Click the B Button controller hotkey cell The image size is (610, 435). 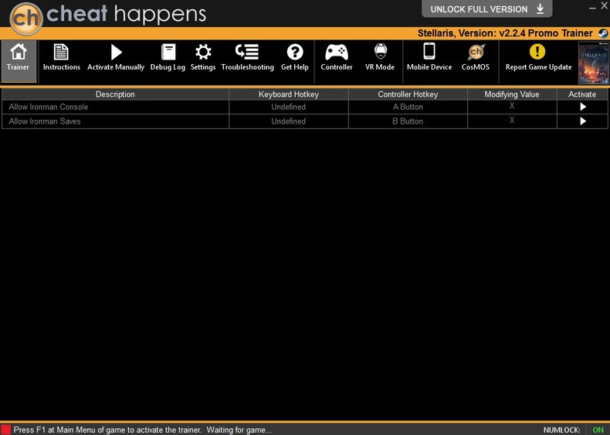(408, 121)
